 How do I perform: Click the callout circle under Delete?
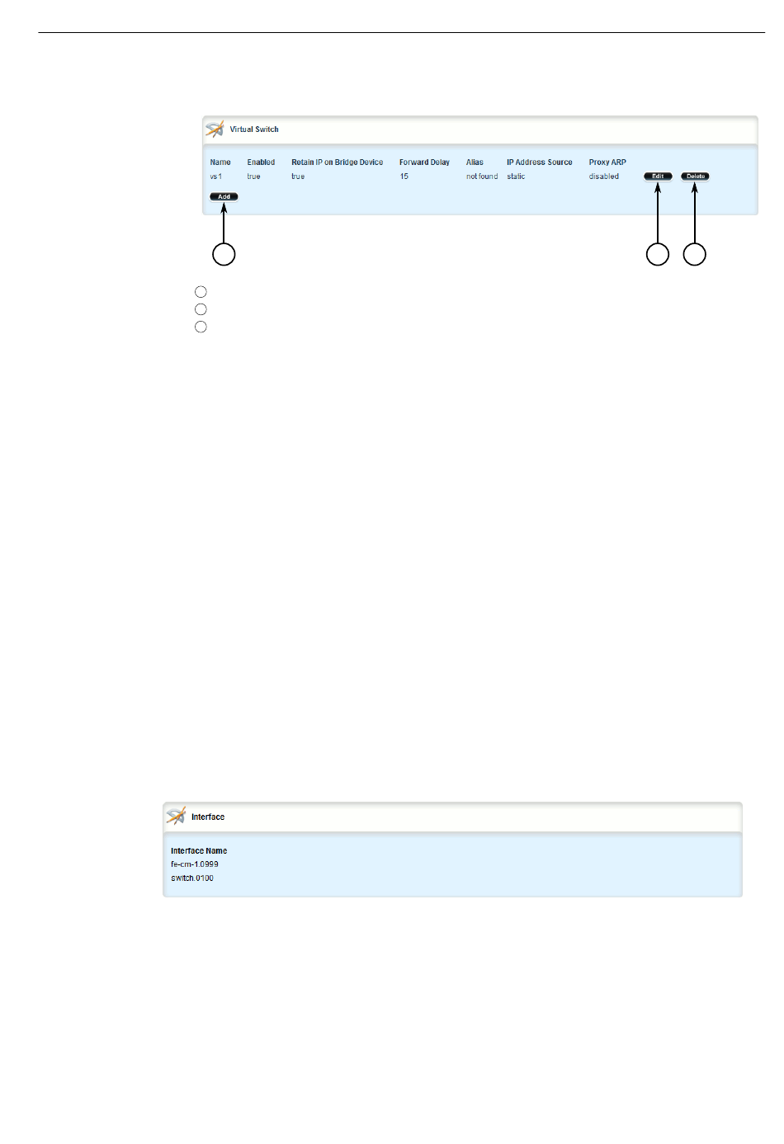tap(695, 254)
